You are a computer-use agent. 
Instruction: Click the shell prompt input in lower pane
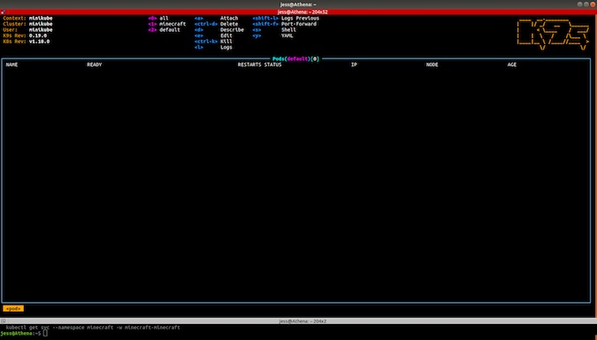45,334
